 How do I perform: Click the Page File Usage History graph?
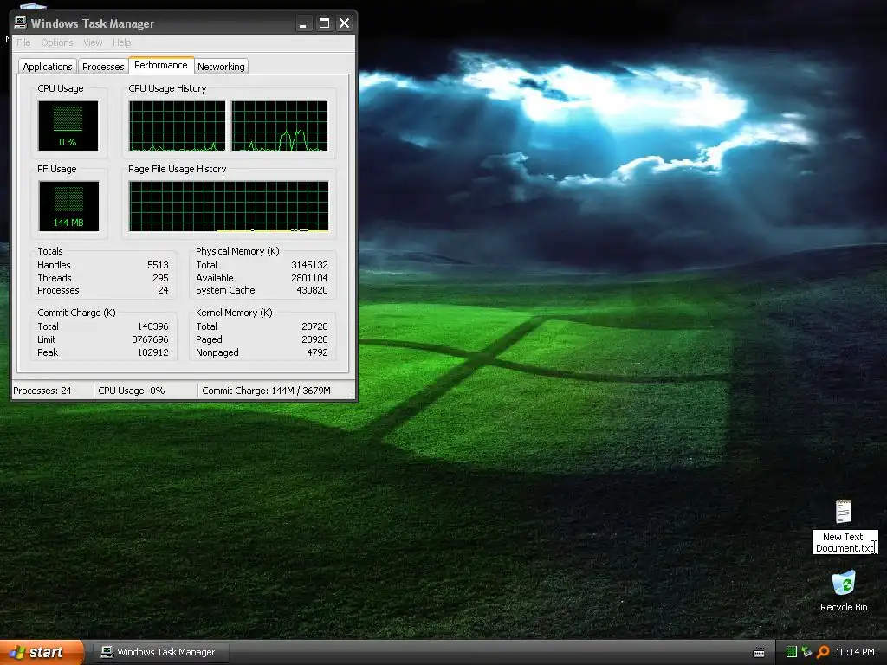point(229,206)
